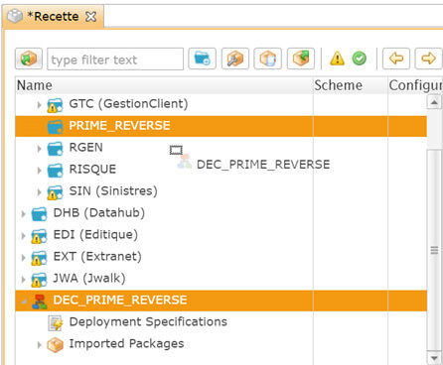Screen dimensions: 443x365
Task: Click the Deployment Specifications lightning icon
Action: [x=56, y=323]
